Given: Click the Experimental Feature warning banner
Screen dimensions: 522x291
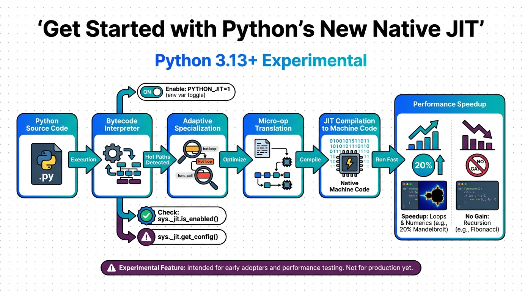Looking at the screenshot, I should point(261,268).
